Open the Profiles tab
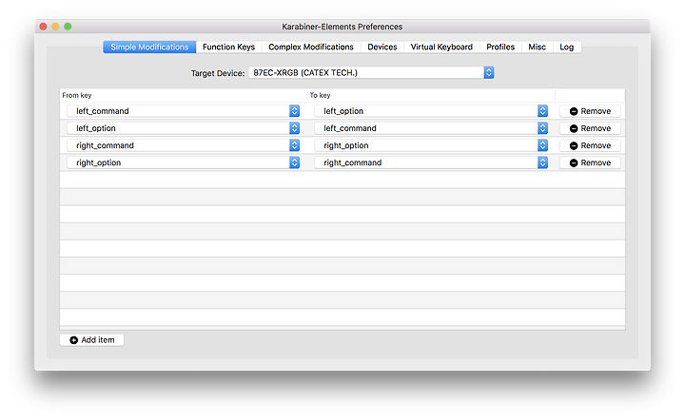685x420 pixels. click(x=500, y=48)
